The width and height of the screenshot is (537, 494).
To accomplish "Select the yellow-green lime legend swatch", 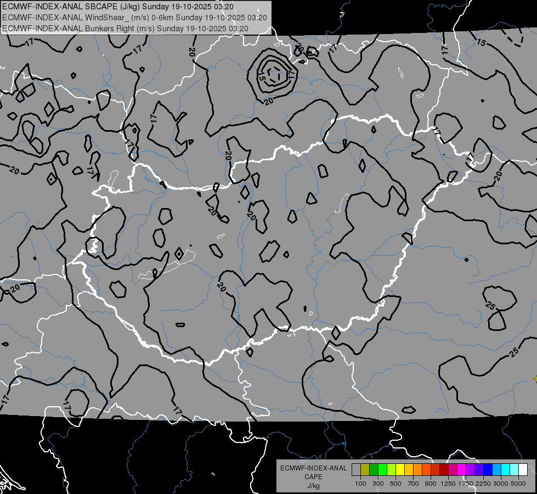I will 391,469.
